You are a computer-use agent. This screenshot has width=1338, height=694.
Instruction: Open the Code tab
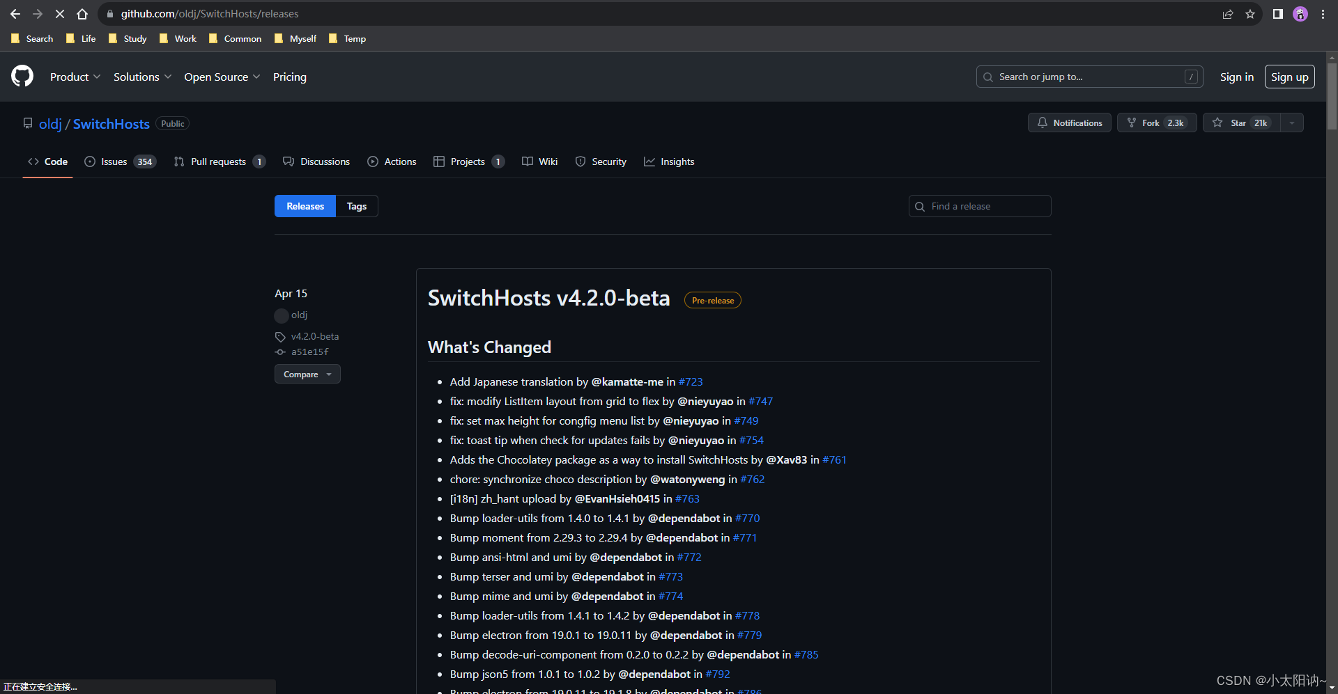(x=47, y=161)
